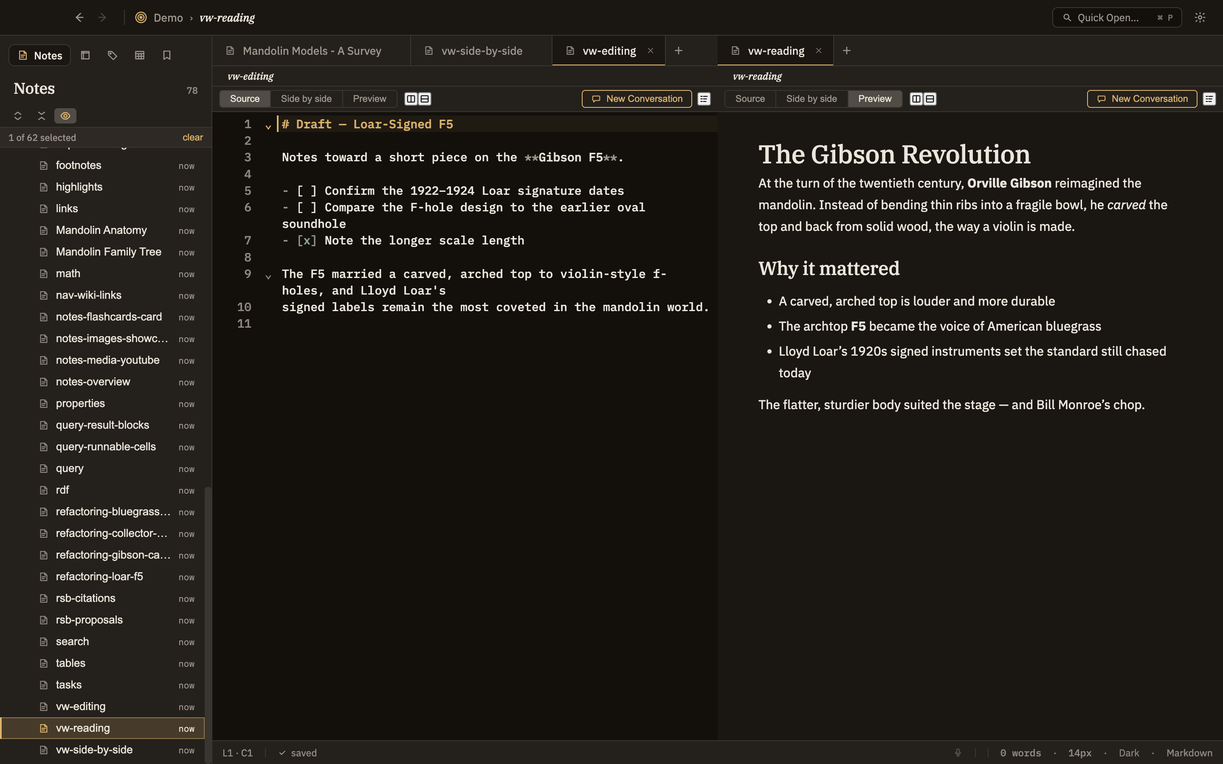Open the tags icon in sidebar
Screen dimensions: 1223x764
point(112,55)
